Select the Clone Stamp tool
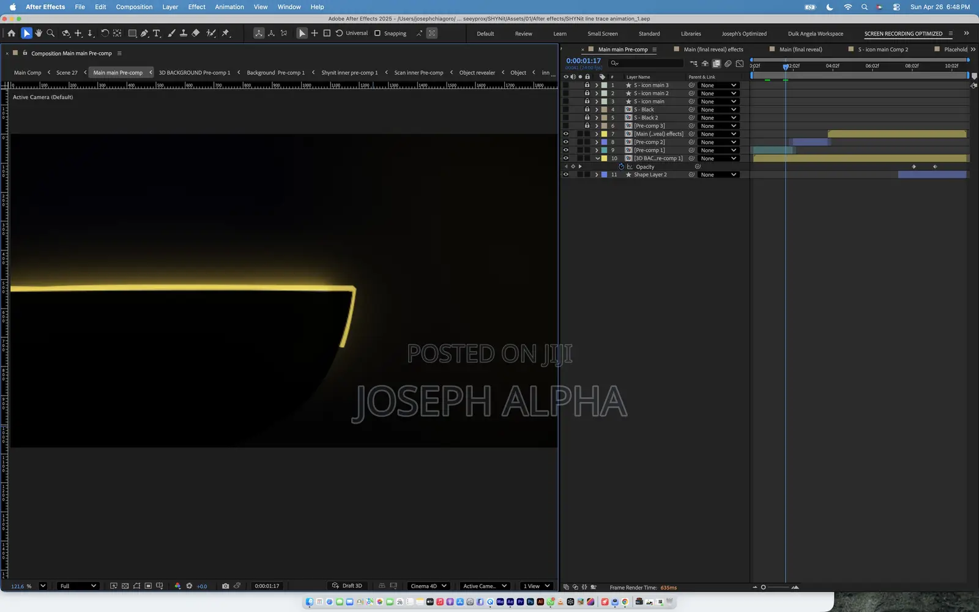This screenshot has width=979, height=612. [183, 33]
